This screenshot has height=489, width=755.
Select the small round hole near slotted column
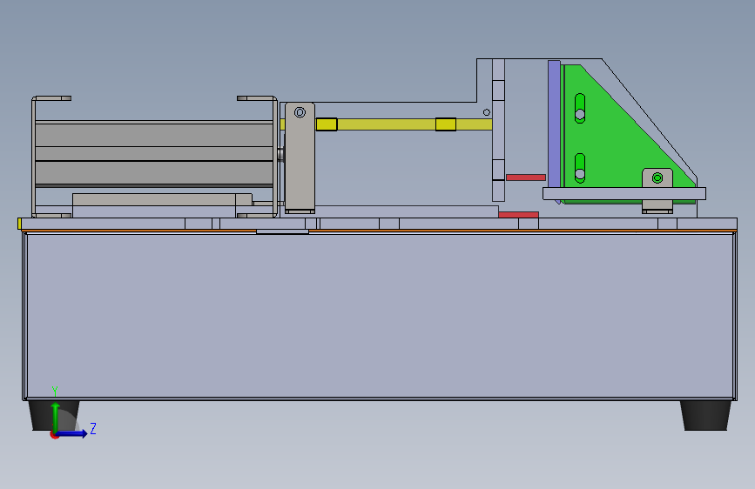coord(486,112)
